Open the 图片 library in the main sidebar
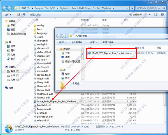This screenshot has height=135, width=168. [x=11, y=50]
